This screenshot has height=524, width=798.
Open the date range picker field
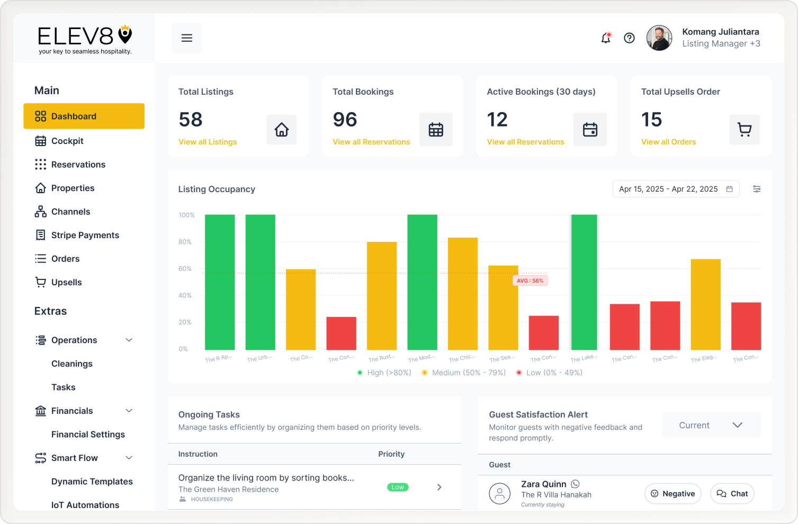tap(675, 189)
